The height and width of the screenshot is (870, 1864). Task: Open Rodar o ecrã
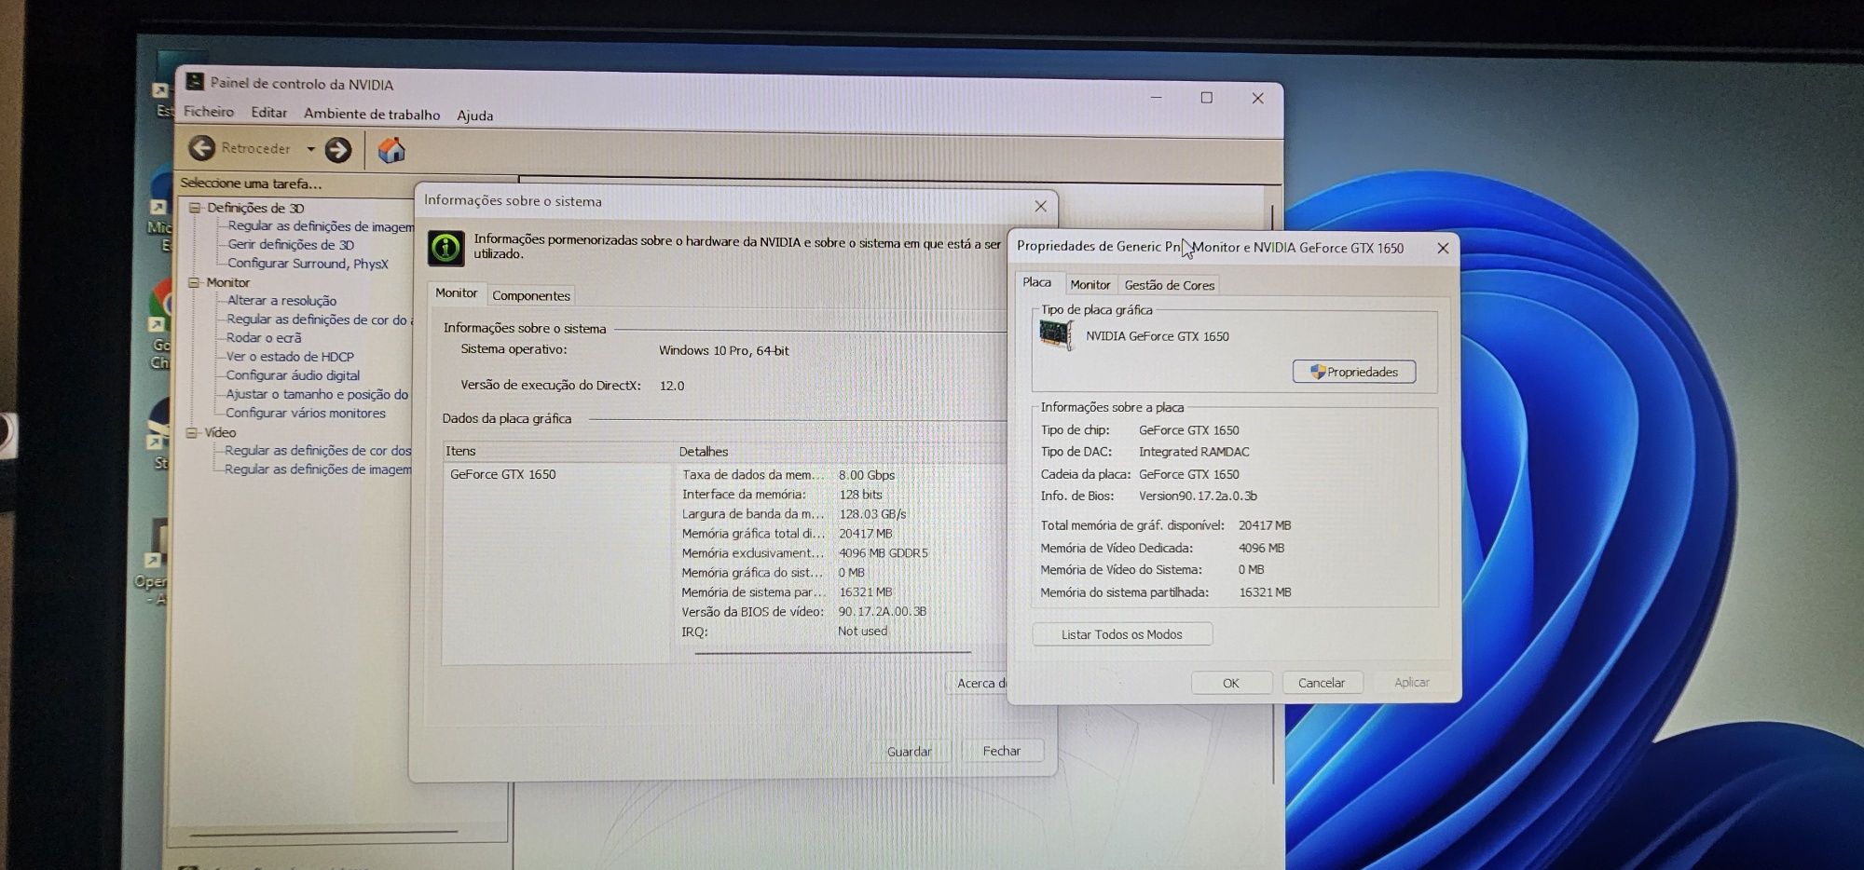[264, 338]
